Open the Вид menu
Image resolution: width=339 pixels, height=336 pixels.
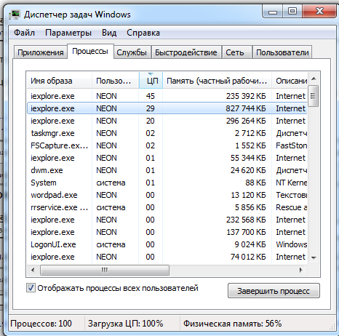point(109,33)
